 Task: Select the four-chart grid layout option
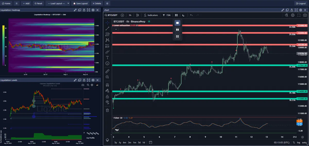177,36
